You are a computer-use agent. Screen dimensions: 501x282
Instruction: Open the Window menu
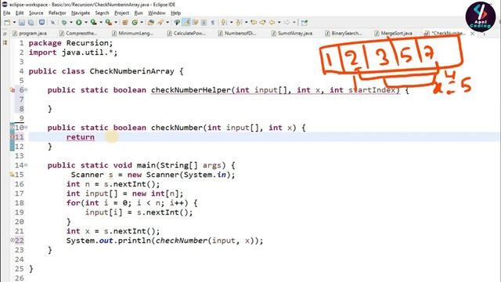[x=157, y=13]
